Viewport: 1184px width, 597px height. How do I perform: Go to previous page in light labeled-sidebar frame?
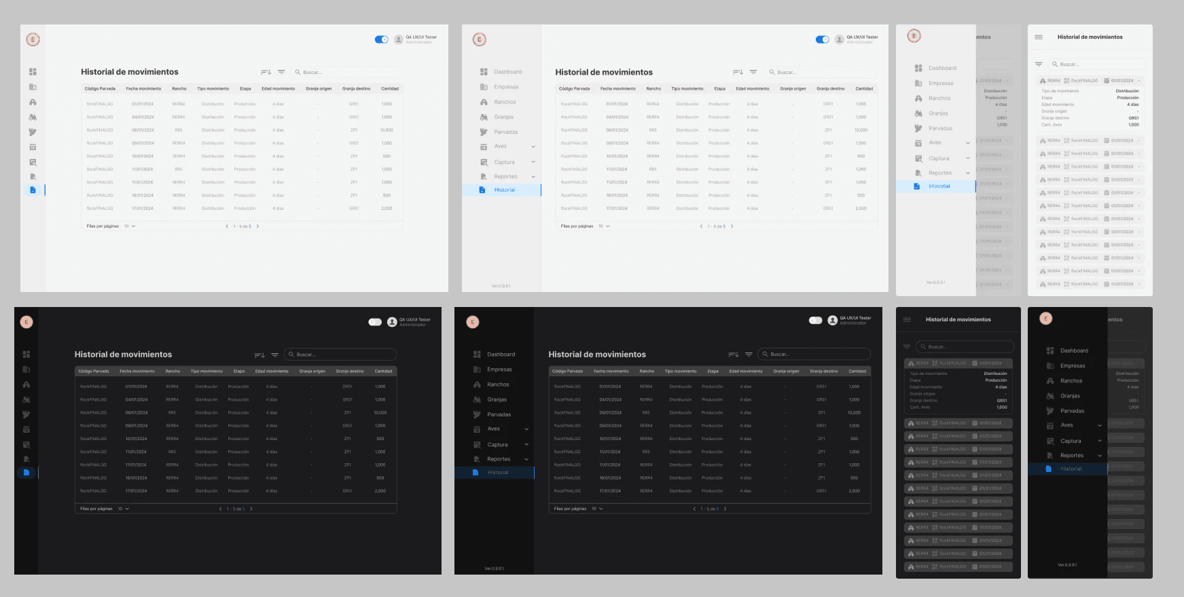coord(701,226)
